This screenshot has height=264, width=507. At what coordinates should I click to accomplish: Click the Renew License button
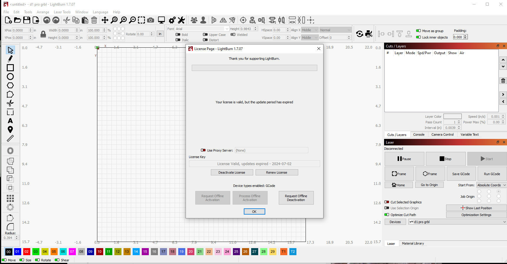tap(276, 172)
